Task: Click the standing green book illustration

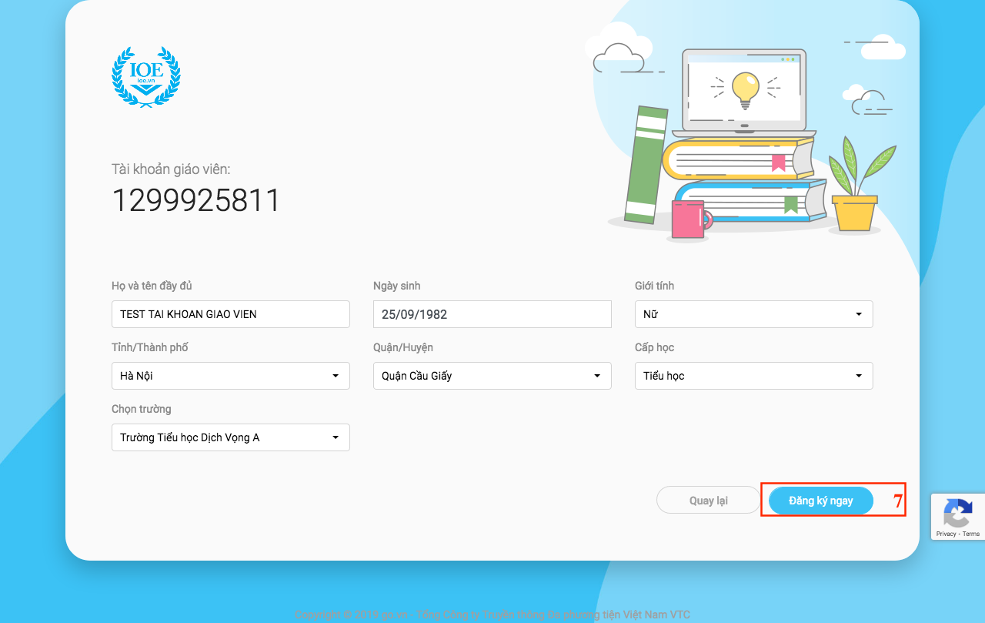Action: tap(646, 165)
